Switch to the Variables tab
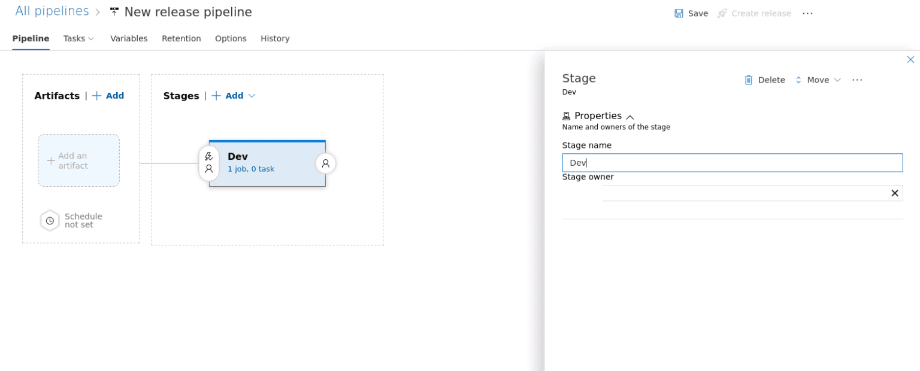Viewport: 920px width, 371px height. pos(129,38)
